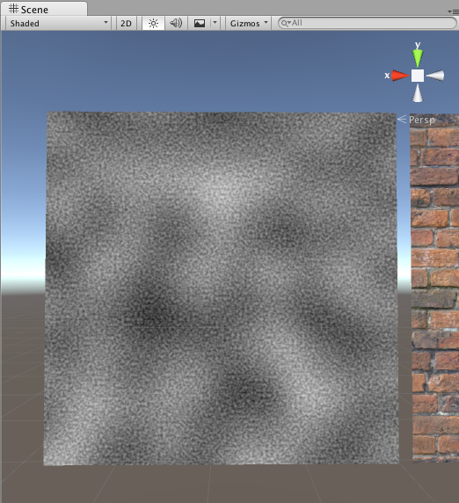The height and width of the screenshot is (503, 459).
Task: Open the Shaded draw mode dropdown
Action: coord(58,24)
